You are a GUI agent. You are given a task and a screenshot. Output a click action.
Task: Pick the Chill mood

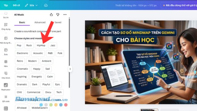pos(19,92)
